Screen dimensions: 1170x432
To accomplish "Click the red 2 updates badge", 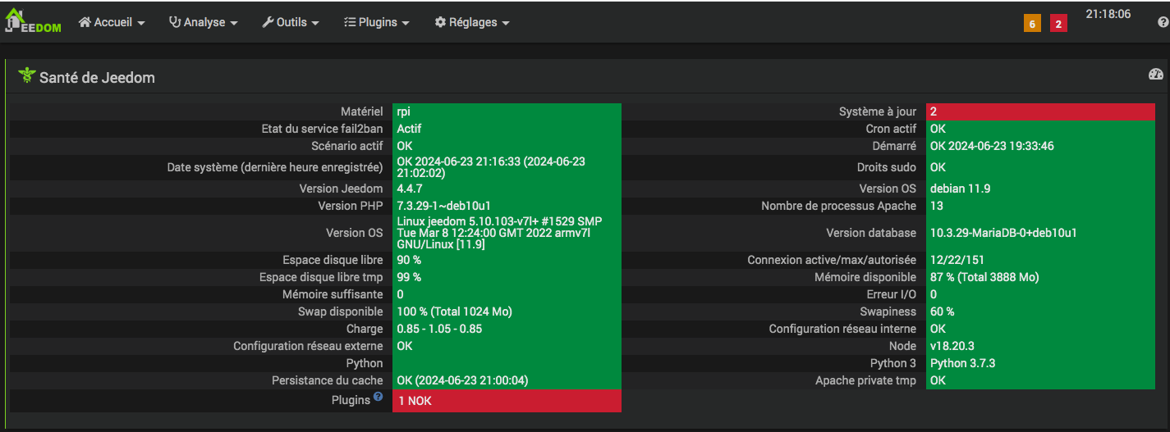I will tap(1058, 24).
